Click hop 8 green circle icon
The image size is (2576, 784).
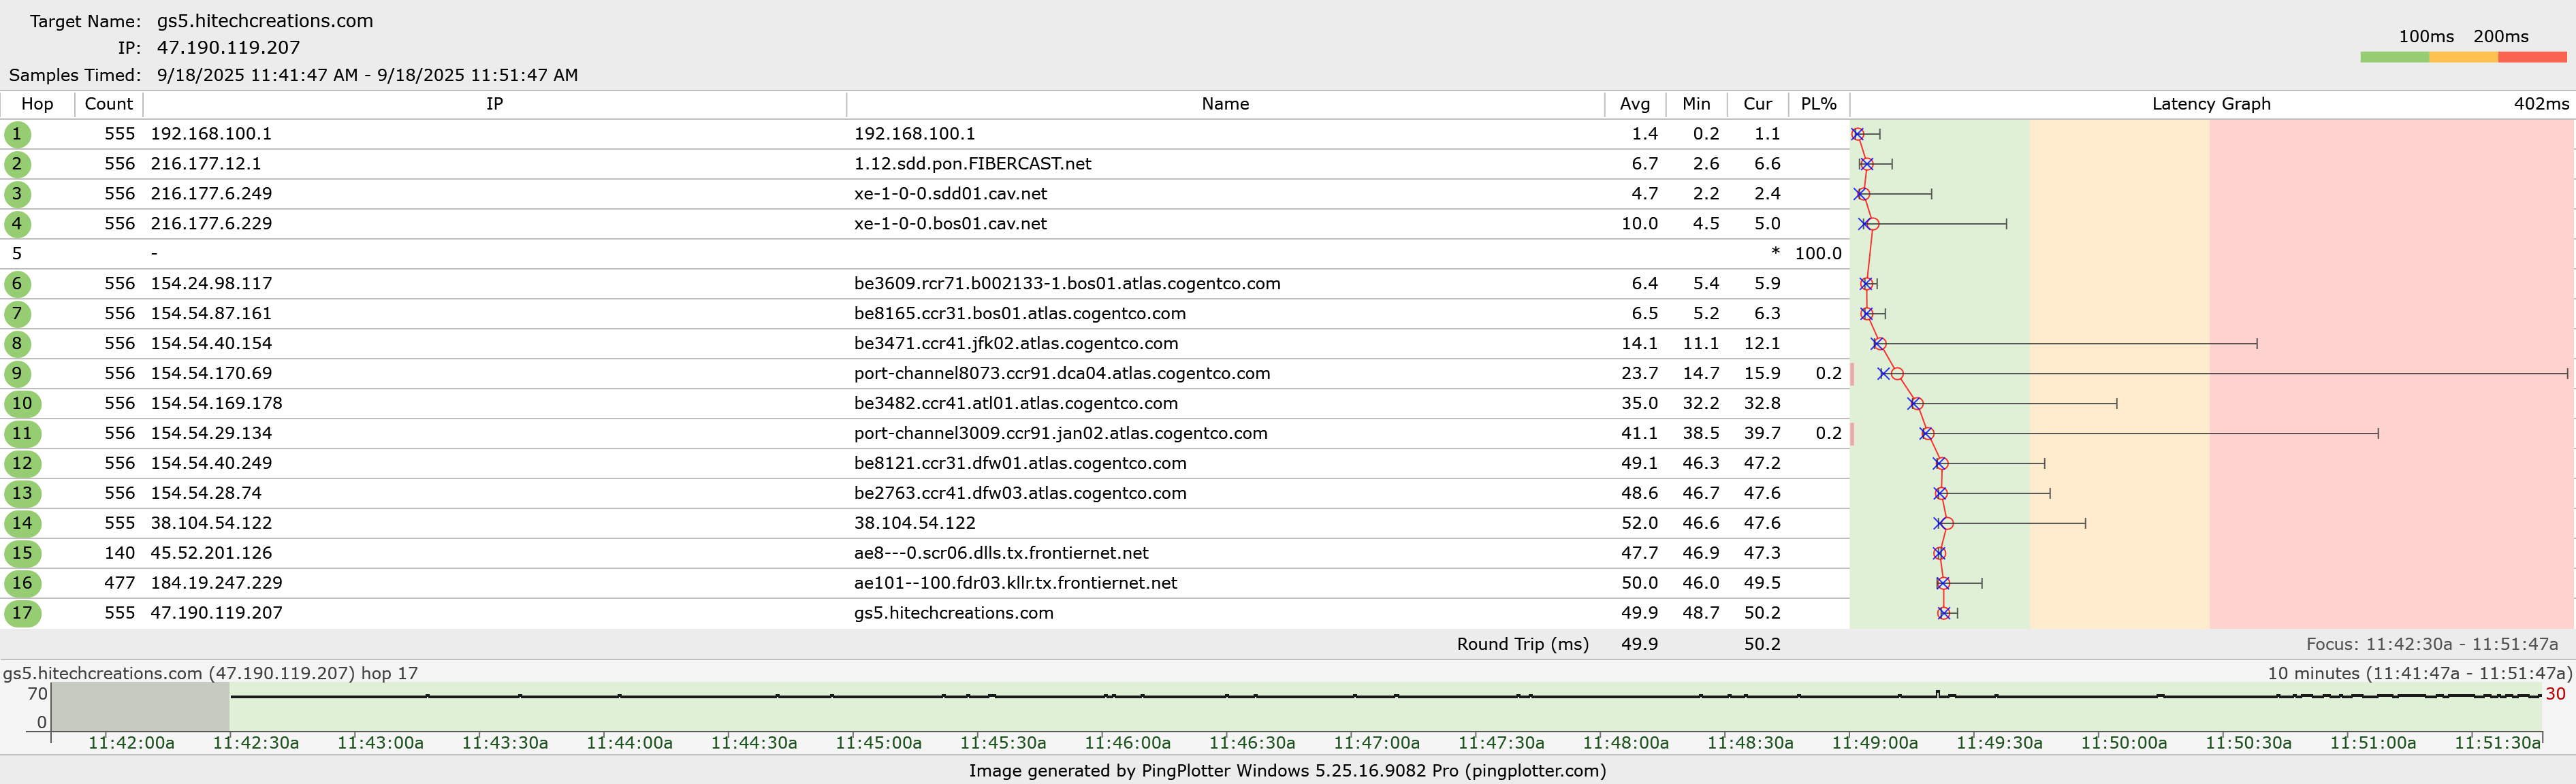coord(17,344)
